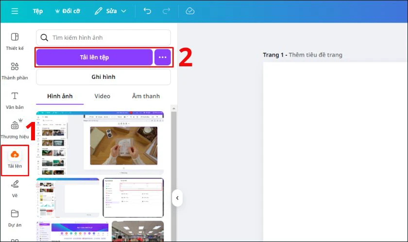Screen dimensions: 408x242
Task: Open the Thành phần elements panel
Action: (x=15, y=71)
